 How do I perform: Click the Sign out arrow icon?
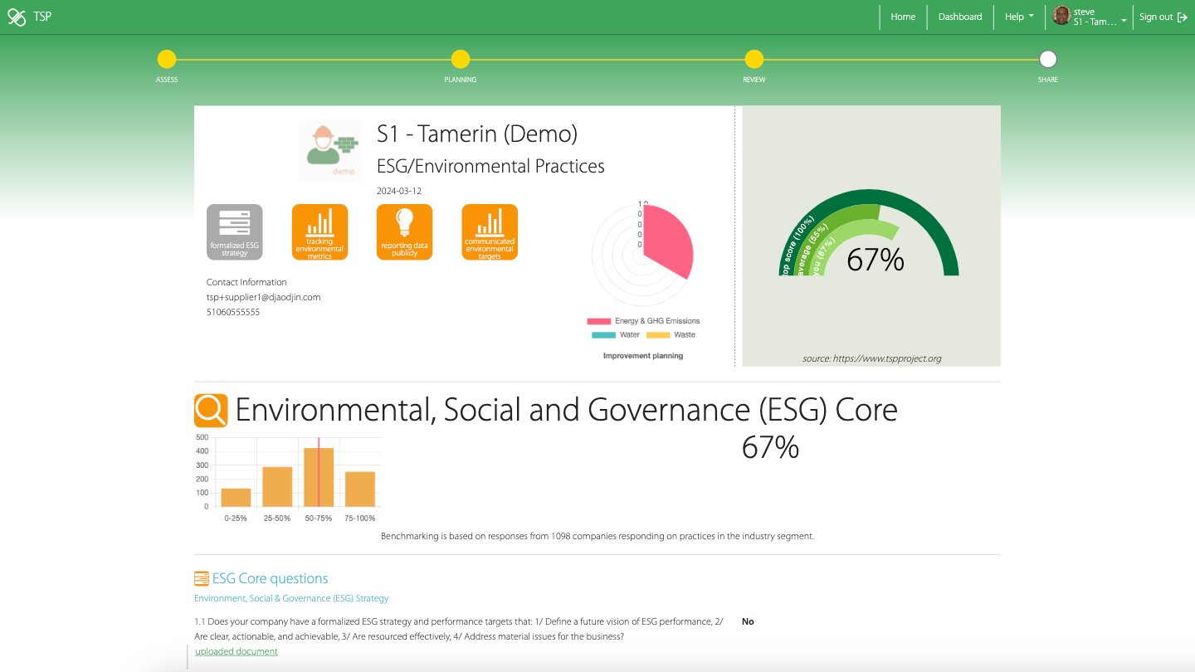coord(1183,17)
